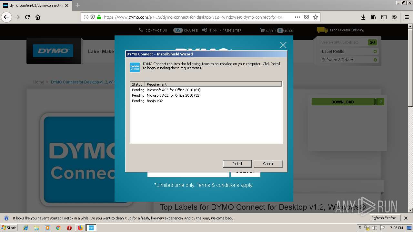Select the Bonjour32 requirement row
This screenshot has width=413, height=232.
[206, 101]
